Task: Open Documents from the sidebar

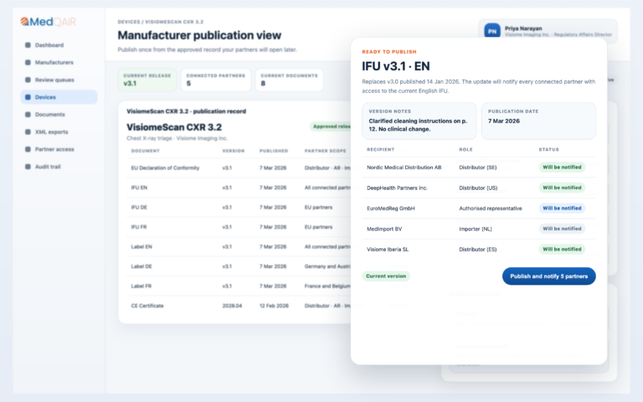Action: pos(59,115)
